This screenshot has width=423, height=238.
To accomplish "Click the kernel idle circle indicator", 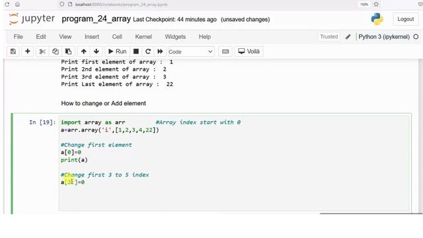I will coord(416,37).
